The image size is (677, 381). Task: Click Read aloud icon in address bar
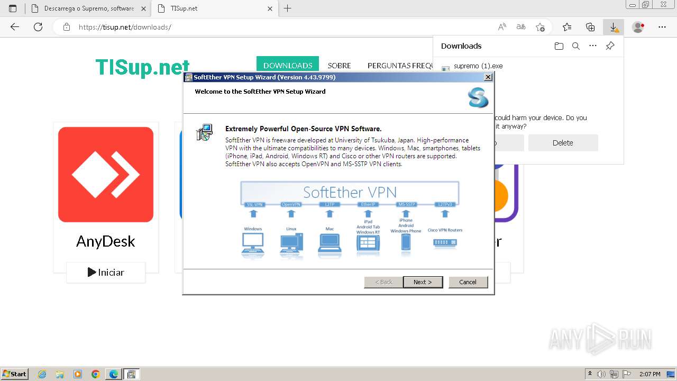point(502,27)
